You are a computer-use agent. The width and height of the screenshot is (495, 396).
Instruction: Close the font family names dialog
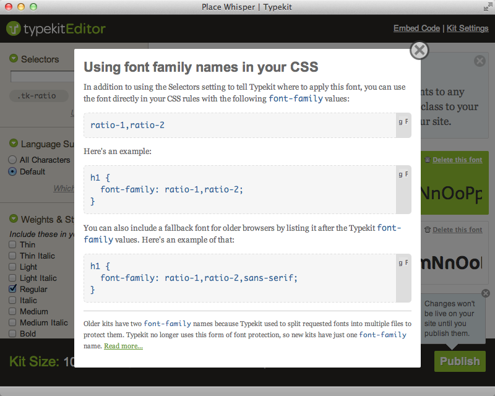(420, 50)
